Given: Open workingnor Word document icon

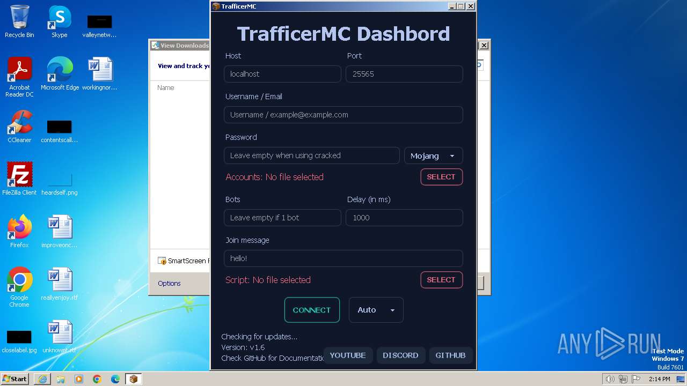Looking at the screenshot, I should (x=99, y=73).
